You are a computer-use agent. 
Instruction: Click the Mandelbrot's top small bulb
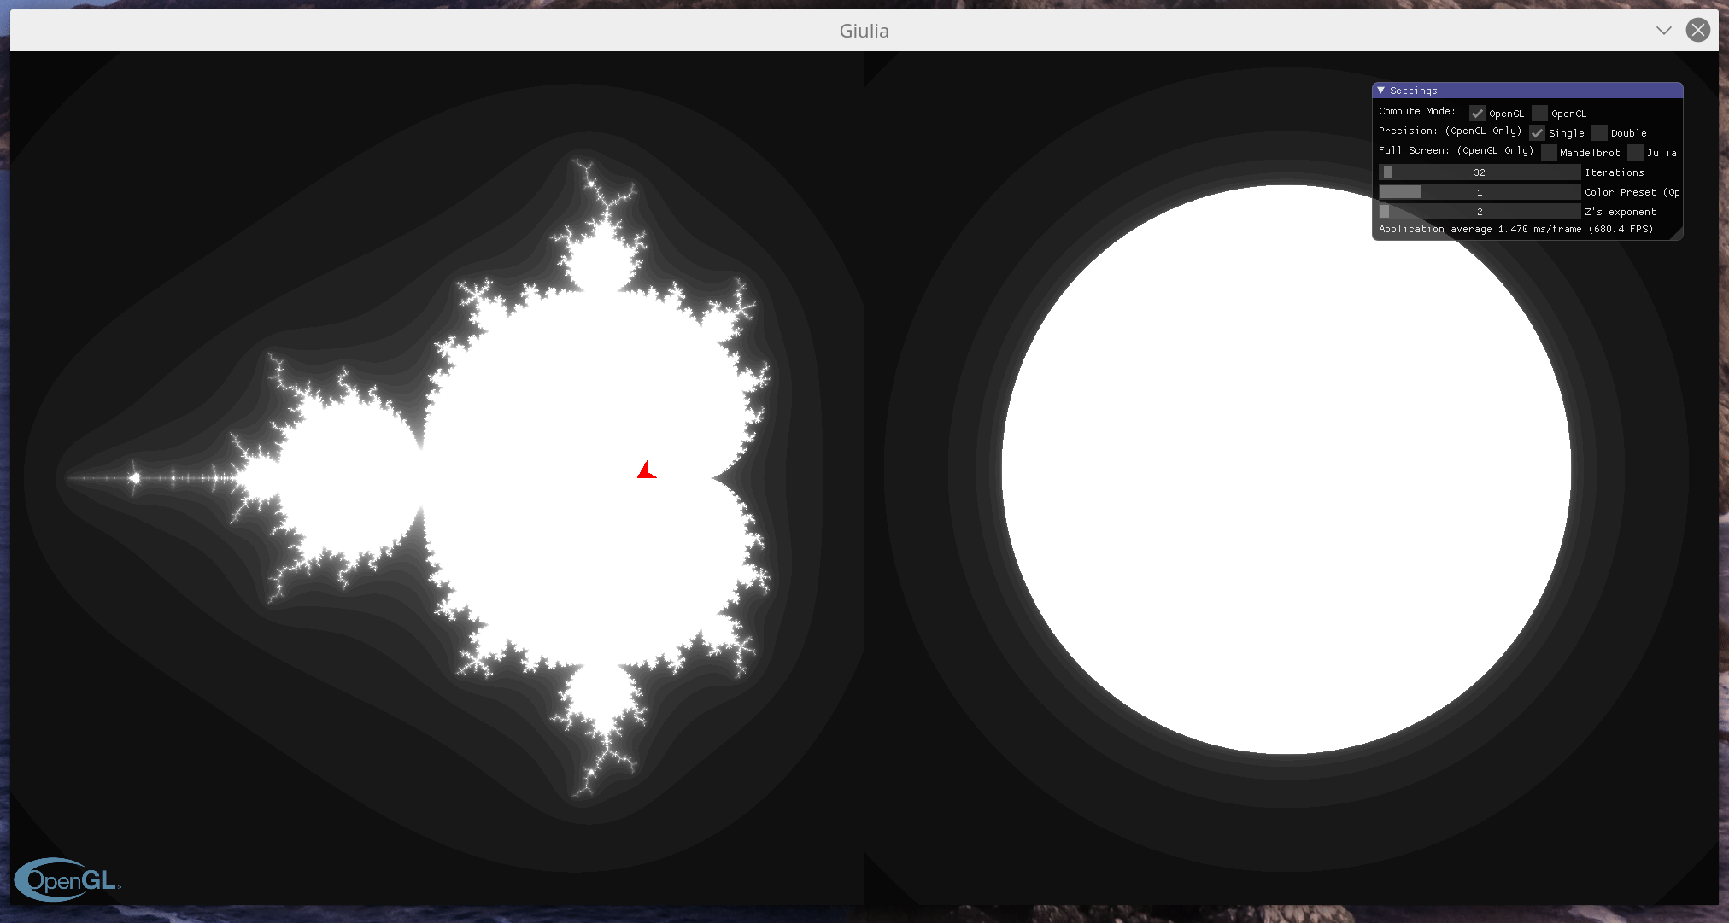pyautogui.click(x=602, y=260)
